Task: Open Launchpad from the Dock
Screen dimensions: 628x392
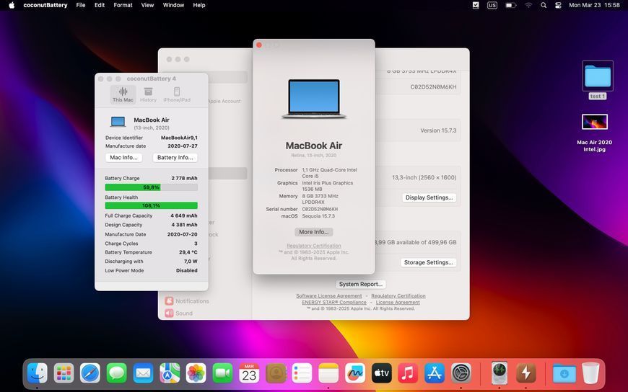Action: [x=64, y=373]
